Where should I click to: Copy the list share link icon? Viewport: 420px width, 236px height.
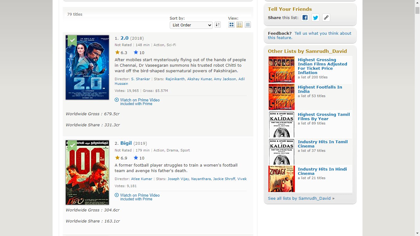coord(326,18)
